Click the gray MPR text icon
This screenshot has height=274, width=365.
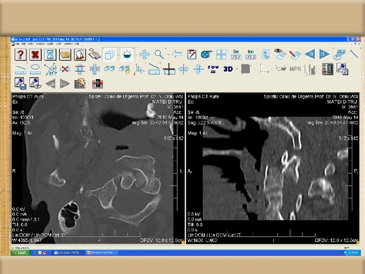[x=296, y=69]
